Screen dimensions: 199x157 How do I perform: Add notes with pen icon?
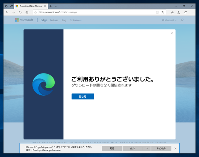click(179, 12)
